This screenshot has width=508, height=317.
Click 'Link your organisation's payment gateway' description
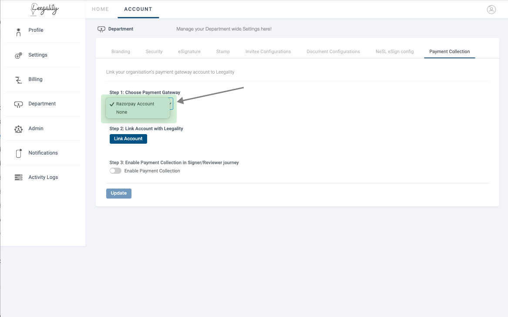[170, 72]
